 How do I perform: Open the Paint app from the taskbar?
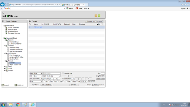click(x=25, y=105)
